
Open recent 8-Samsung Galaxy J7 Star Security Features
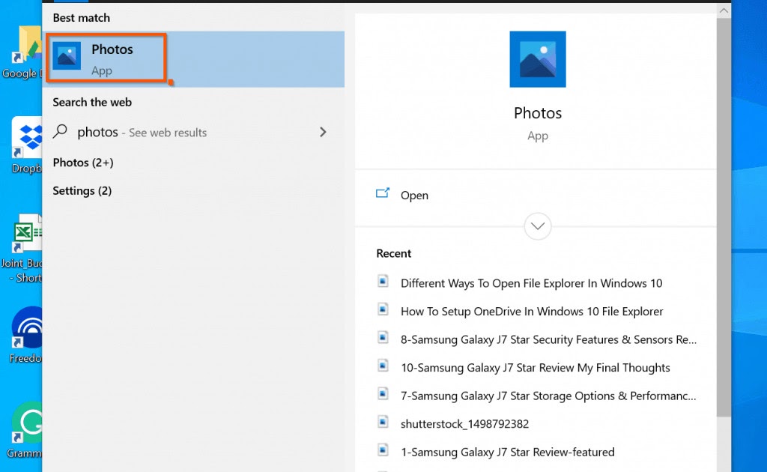coord(548,339)
